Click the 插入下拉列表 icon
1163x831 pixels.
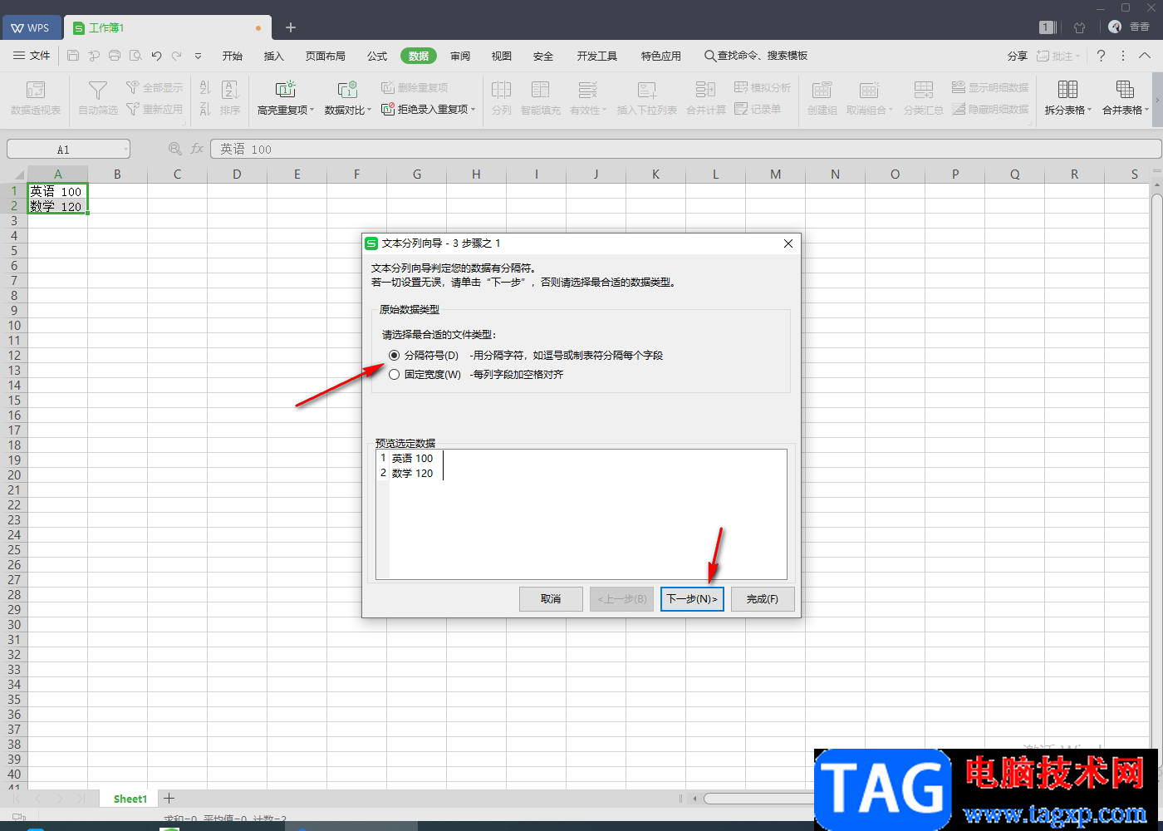[646, 90]
